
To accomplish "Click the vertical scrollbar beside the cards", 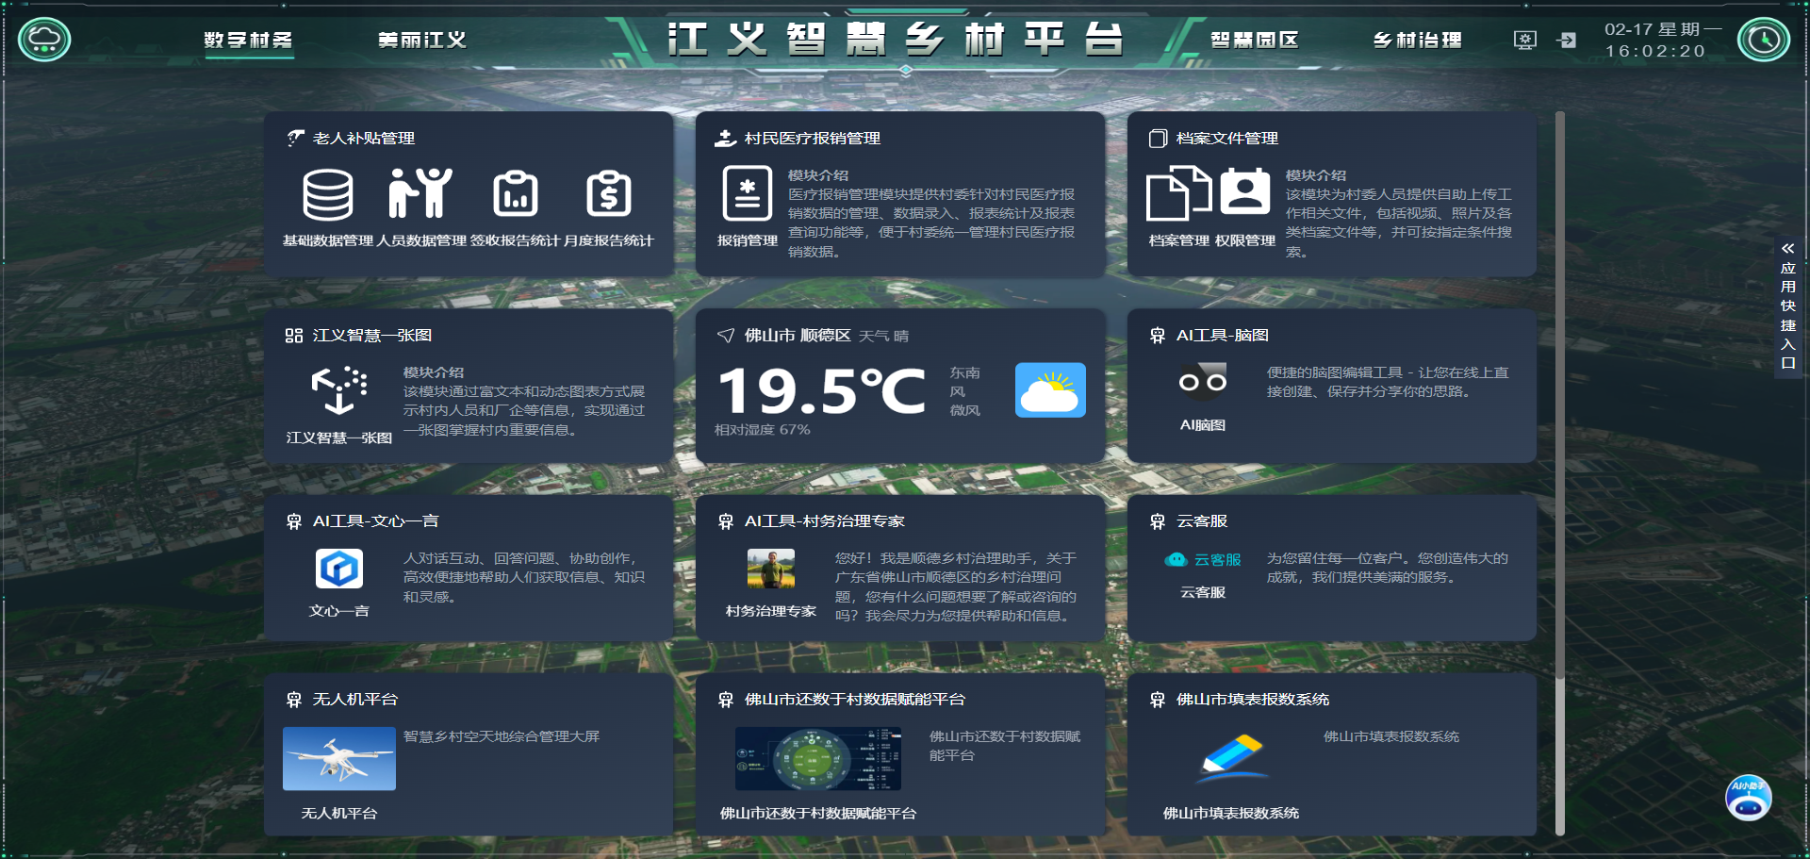I will 1560,471.
